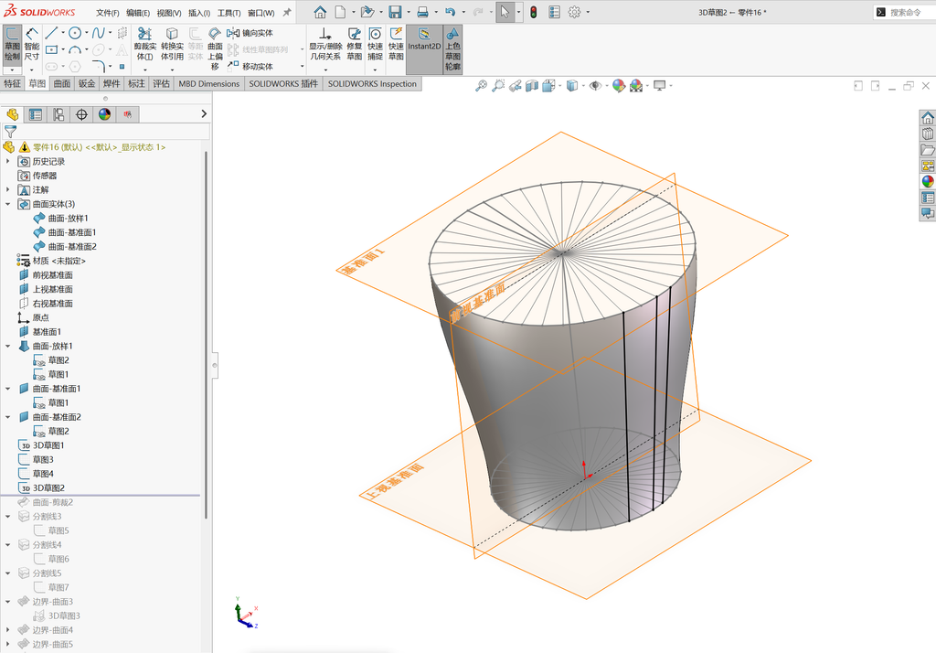Select 上视基准面 in the feature tree
936x653 pixels.
pyautogui.click(x=52, y=289)
